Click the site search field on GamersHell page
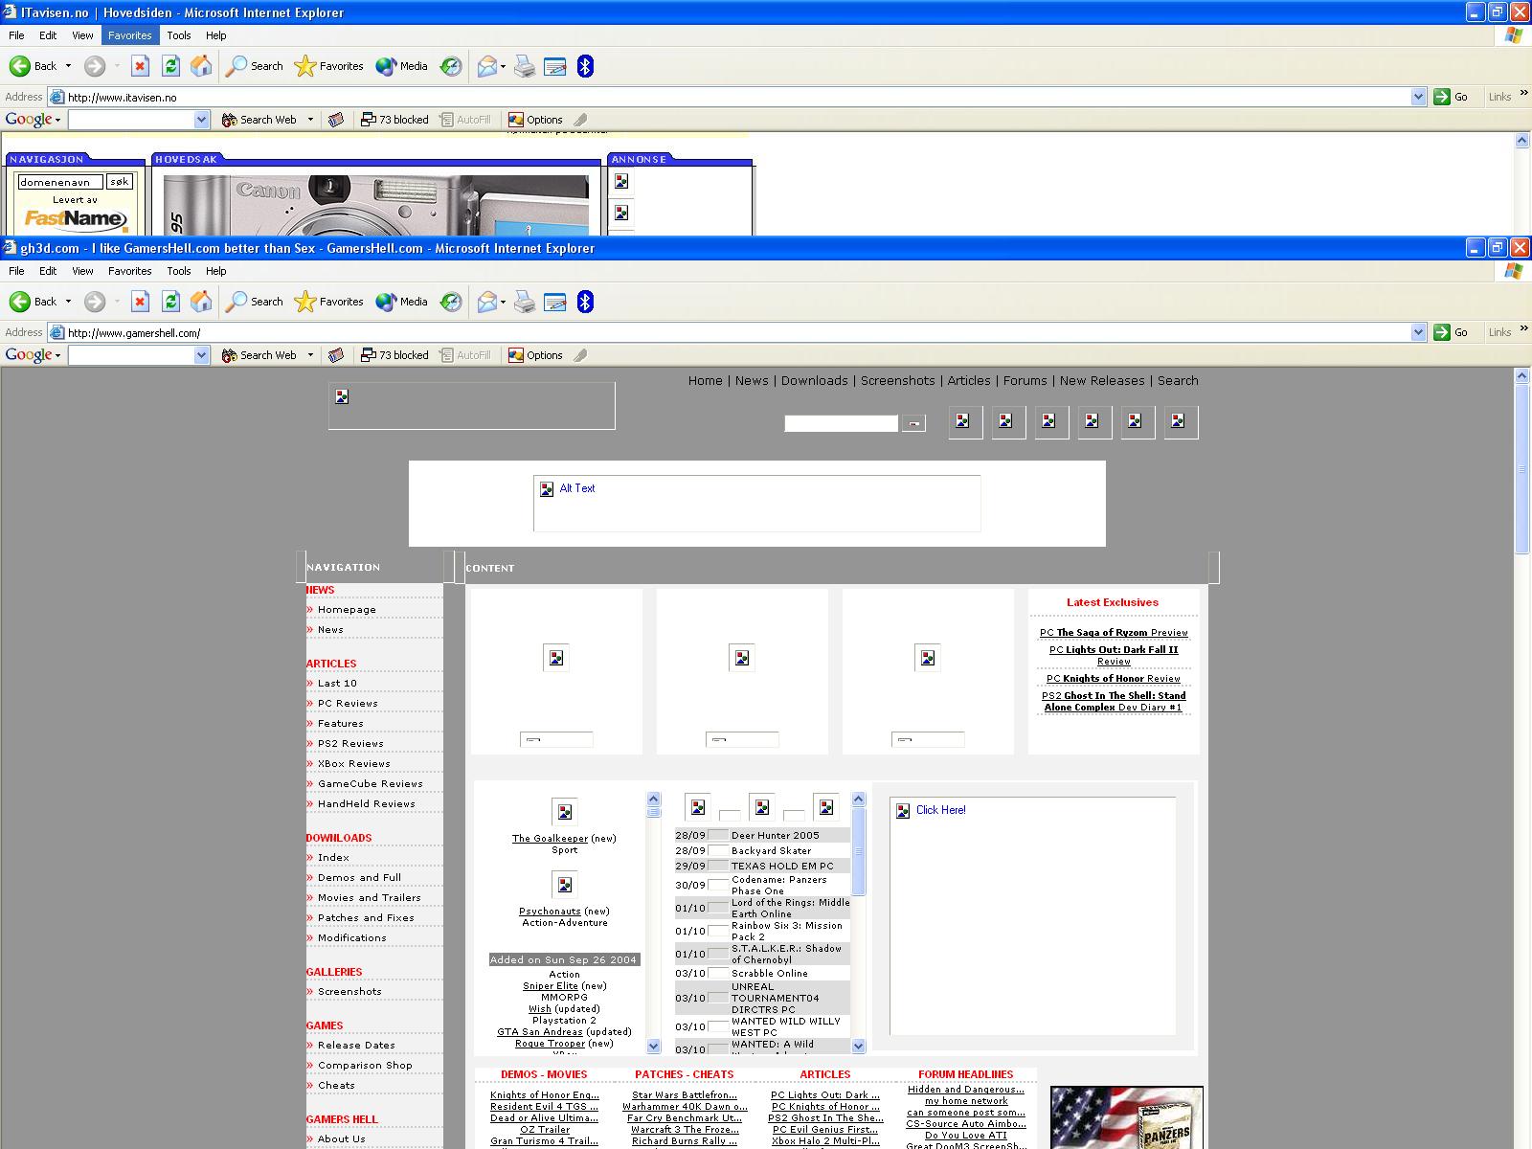1532x1149 pixels. (x=841, y=423)
